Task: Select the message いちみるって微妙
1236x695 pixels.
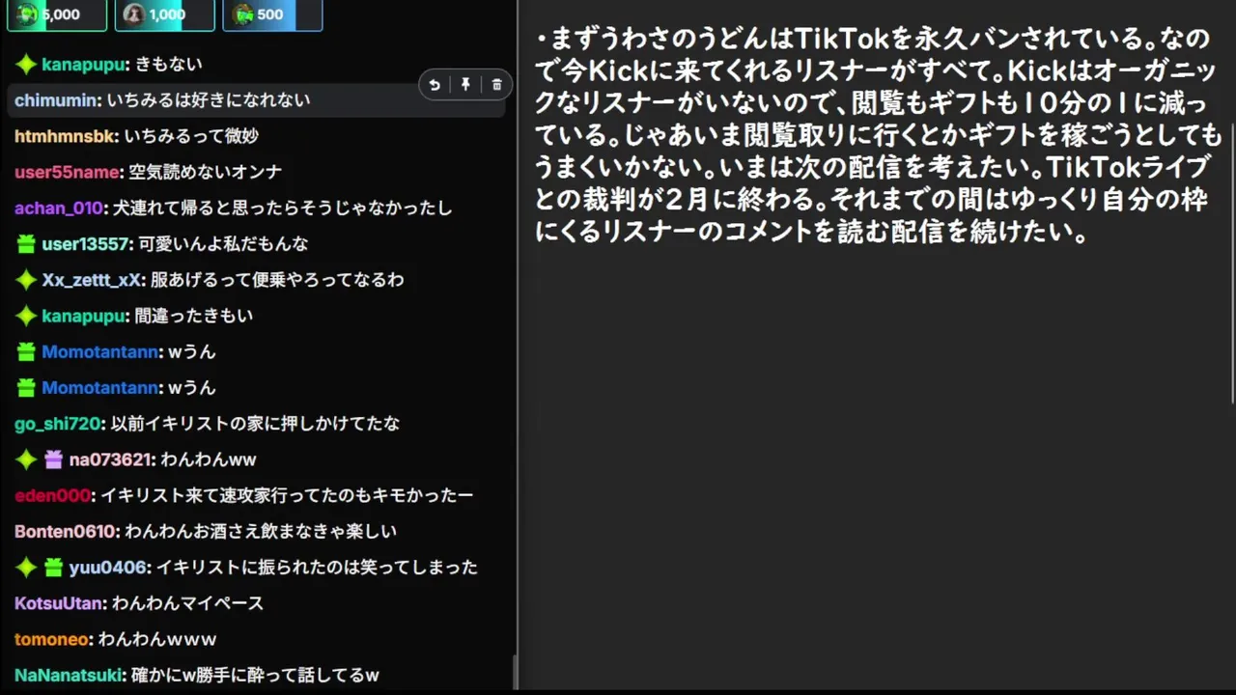Action: point(191,136)
